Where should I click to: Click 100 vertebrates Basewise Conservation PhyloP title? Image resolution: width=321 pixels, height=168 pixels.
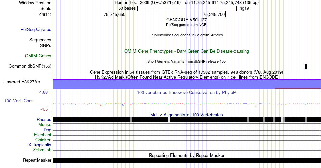[187, 92]
